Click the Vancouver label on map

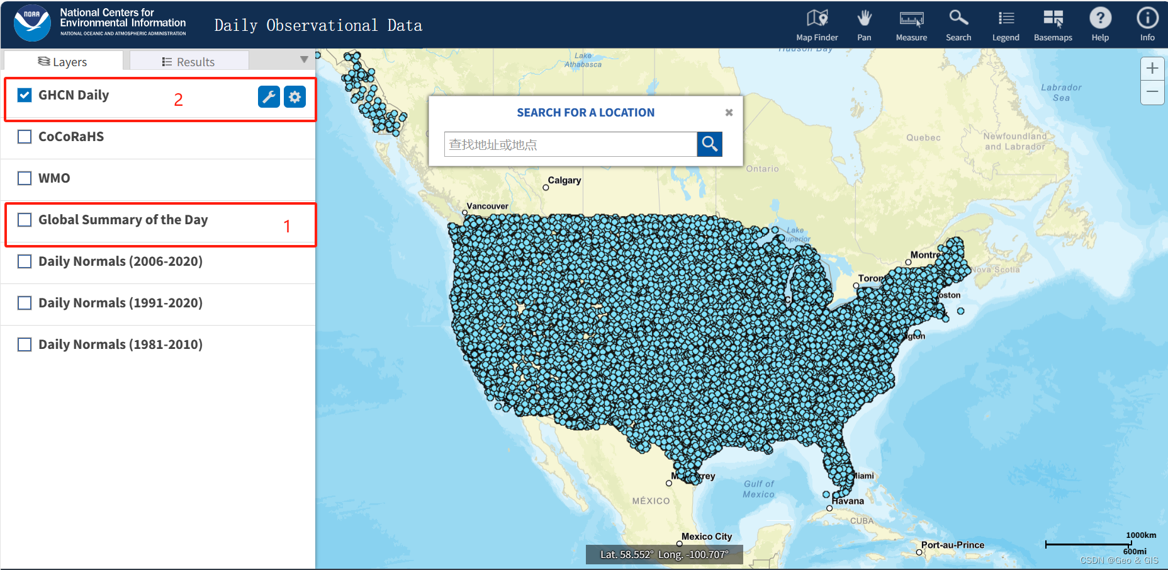(x=488, y=206)
